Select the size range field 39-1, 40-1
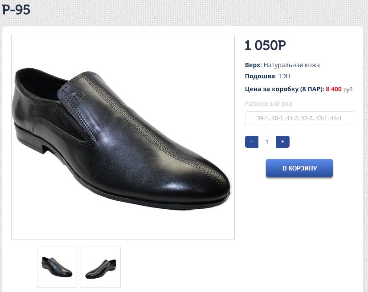The image size is (368, 292). (x=299, y=118)
